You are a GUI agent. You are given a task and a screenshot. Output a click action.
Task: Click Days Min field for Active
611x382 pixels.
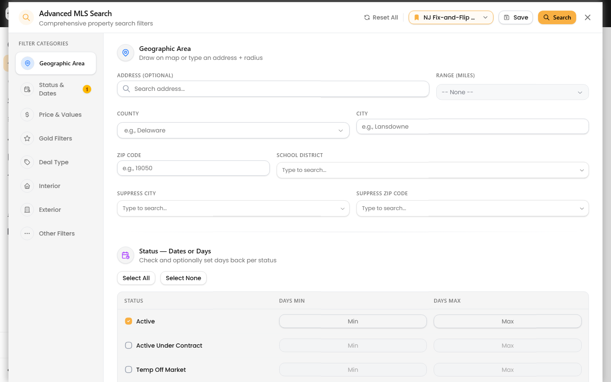click(x=353, y=321)
